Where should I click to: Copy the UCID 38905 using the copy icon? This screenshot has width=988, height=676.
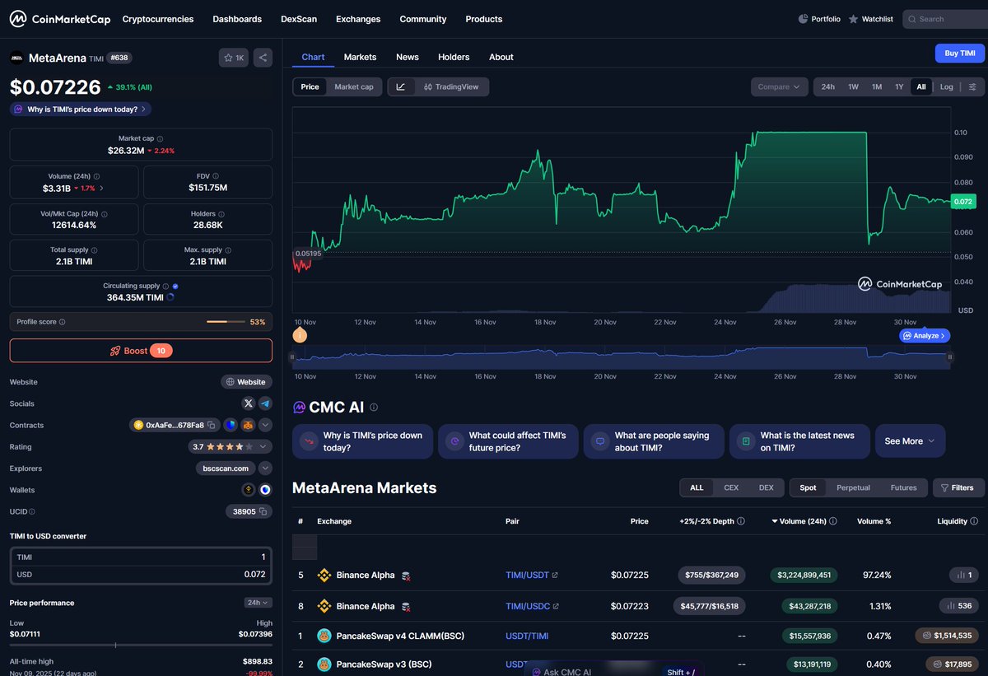pyautogui.click(x=263, y=511)
